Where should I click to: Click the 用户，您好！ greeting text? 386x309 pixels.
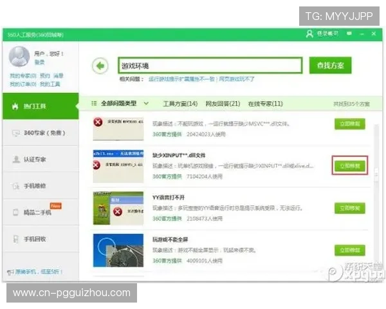point(49,53)
